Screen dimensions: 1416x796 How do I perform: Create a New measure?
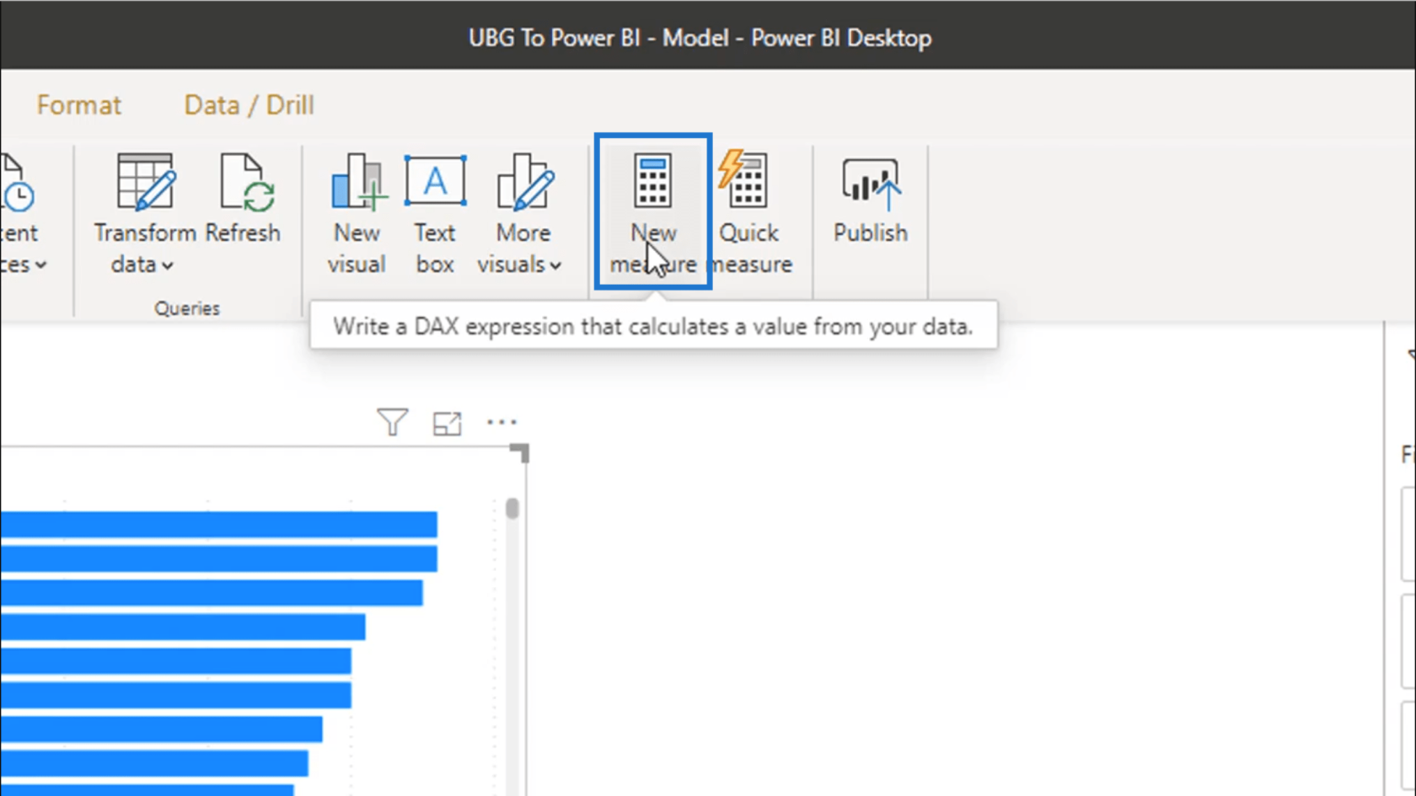click(x=653, y=211)
